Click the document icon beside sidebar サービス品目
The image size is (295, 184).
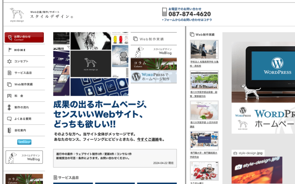pyautogui.click(x=9, y=73)
